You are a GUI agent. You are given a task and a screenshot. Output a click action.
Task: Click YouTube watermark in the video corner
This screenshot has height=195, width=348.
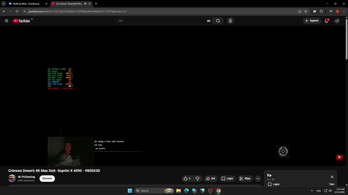[x=339, y=157]
